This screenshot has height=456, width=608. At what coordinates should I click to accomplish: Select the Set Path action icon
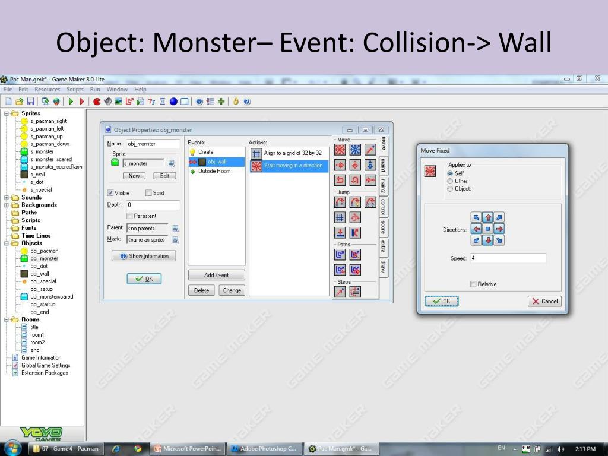[340, 254]
